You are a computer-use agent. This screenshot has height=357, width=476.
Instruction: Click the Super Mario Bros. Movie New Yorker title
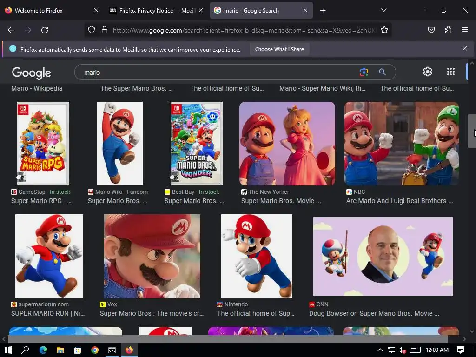pyautogui.click(x=281, y=201)
